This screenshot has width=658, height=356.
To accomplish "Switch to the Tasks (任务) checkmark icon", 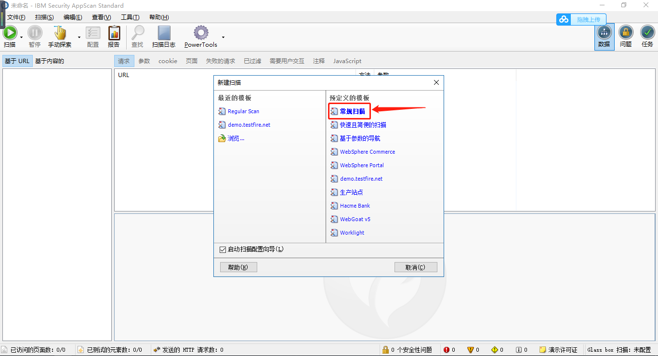I will coord(647,32).
